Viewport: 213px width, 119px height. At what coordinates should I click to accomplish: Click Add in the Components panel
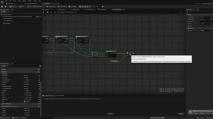point(4,12)
